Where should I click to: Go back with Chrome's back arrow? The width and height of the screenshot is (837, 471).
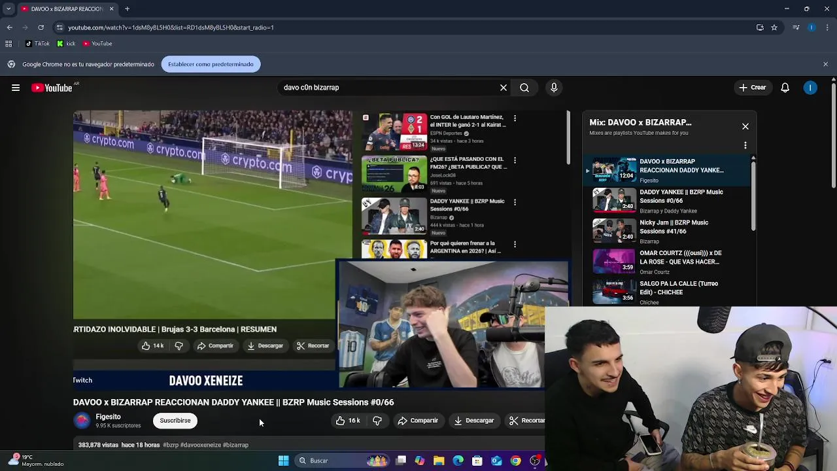pyautogui.click(x=10, y=27)
